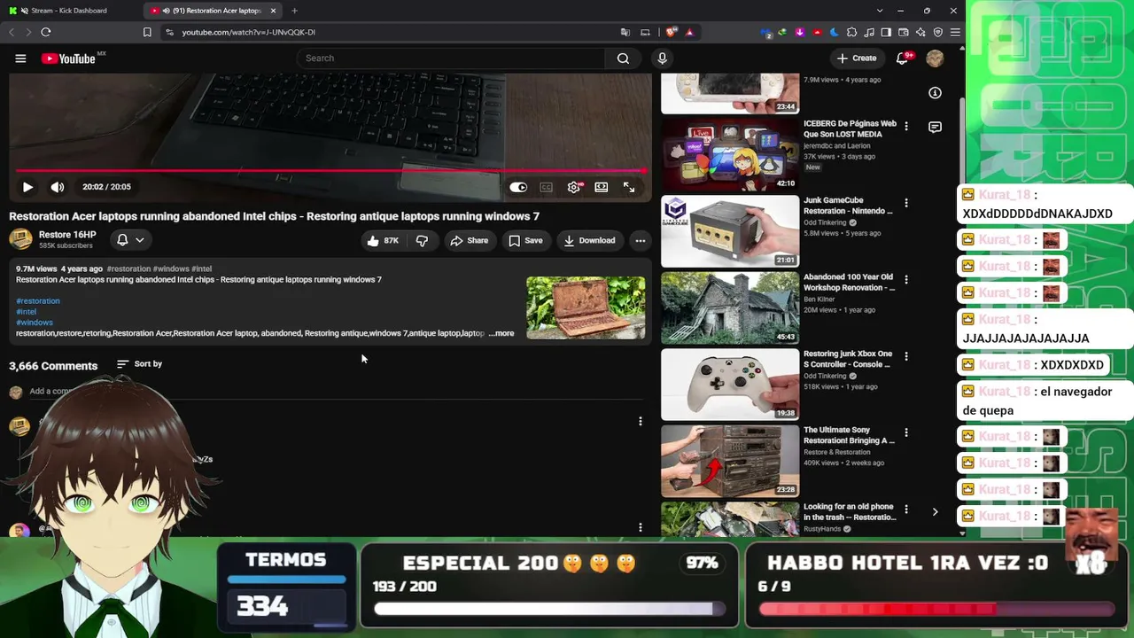Open options for Abandoned 100 Year Old Workshop

pyautogui.click(x=905, y=280)
